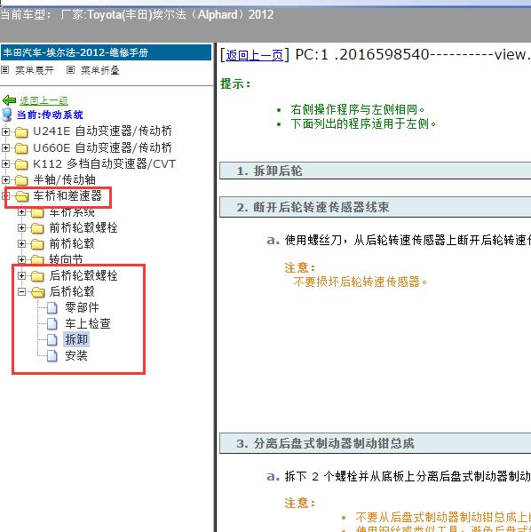
Task: Click the 前桥轮毂 folder icon
Action: coord(37,244)
